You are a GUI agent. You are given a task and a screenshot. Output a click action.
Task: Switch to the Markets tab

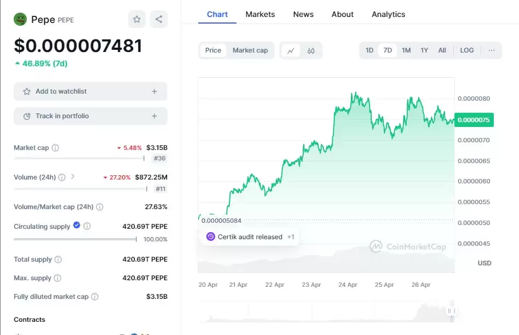[260, 14]
